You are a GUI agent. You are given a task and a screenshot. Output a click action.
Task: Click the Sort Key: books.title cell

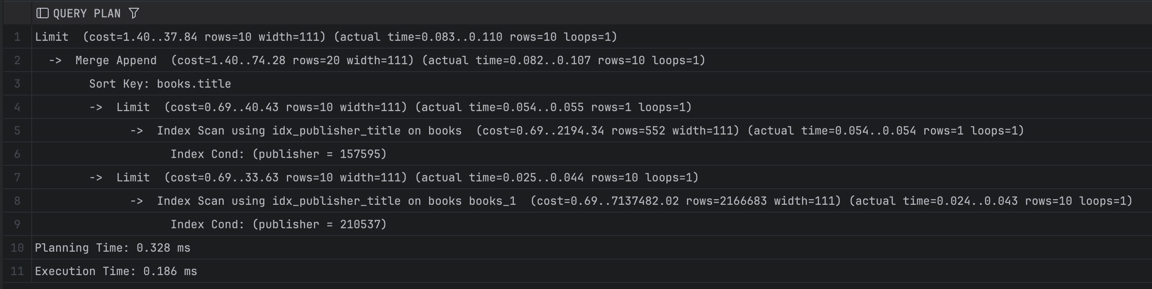click(160, 84)
